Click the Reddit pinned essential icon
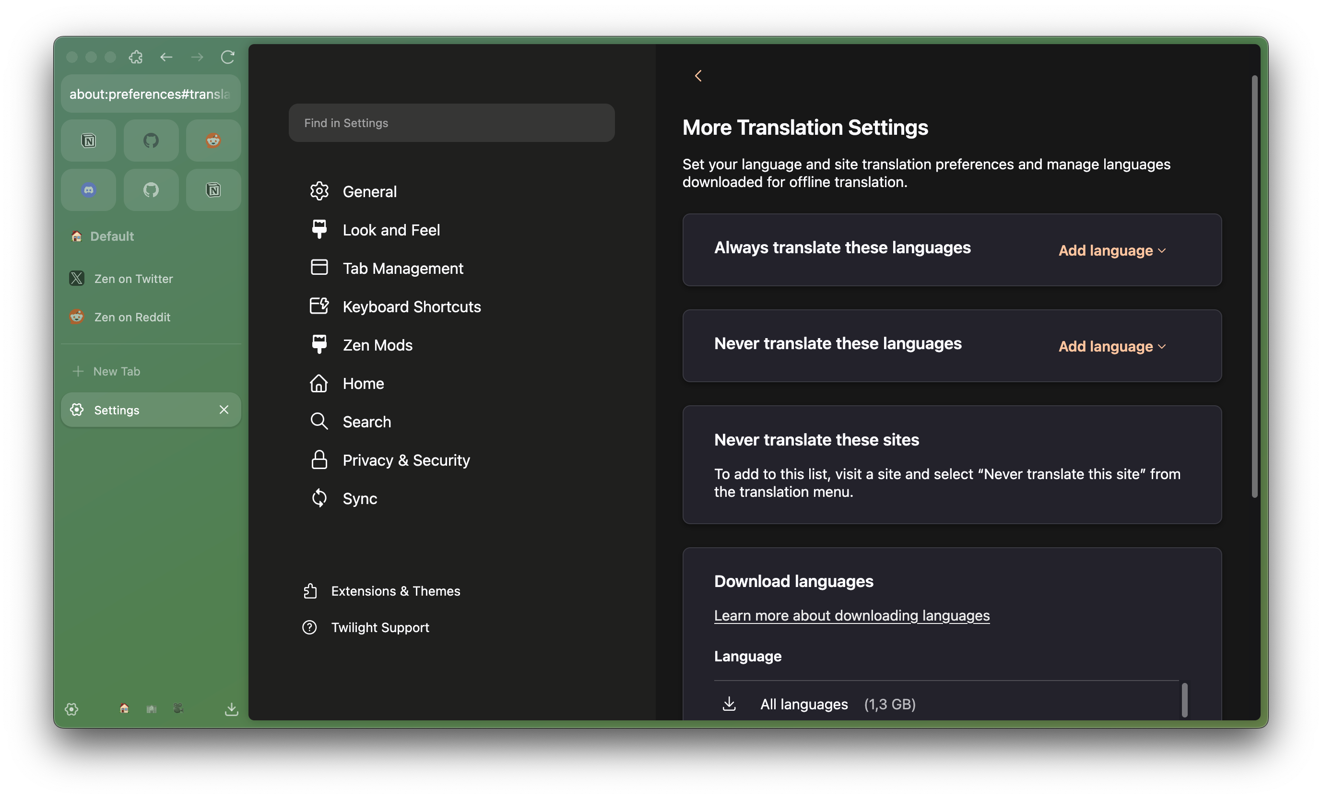 point(213,141)
